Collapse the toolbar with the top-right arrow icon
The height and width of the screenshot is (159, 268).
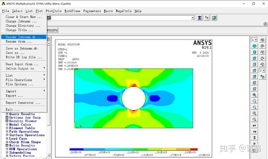[x=265, y=24]
